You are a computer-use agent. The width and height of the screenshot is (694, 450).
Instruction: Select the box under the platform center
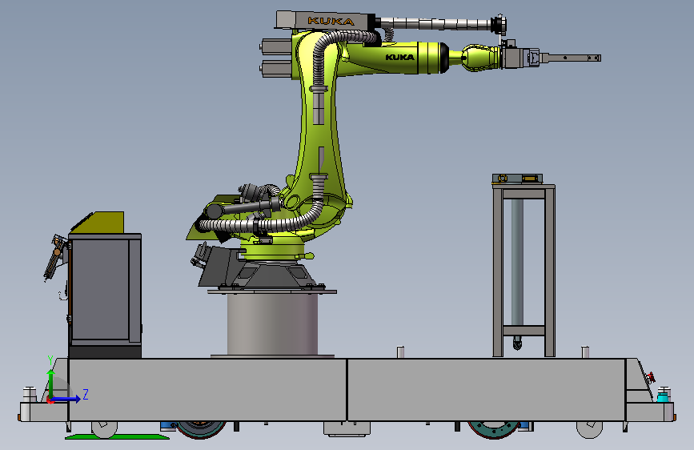click(347, 428)
